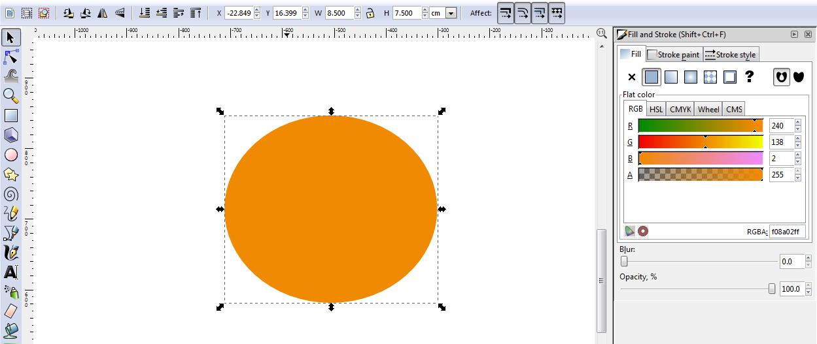Pick the Spiral tool
Screen dimensions: 817x344
[11, 194]
